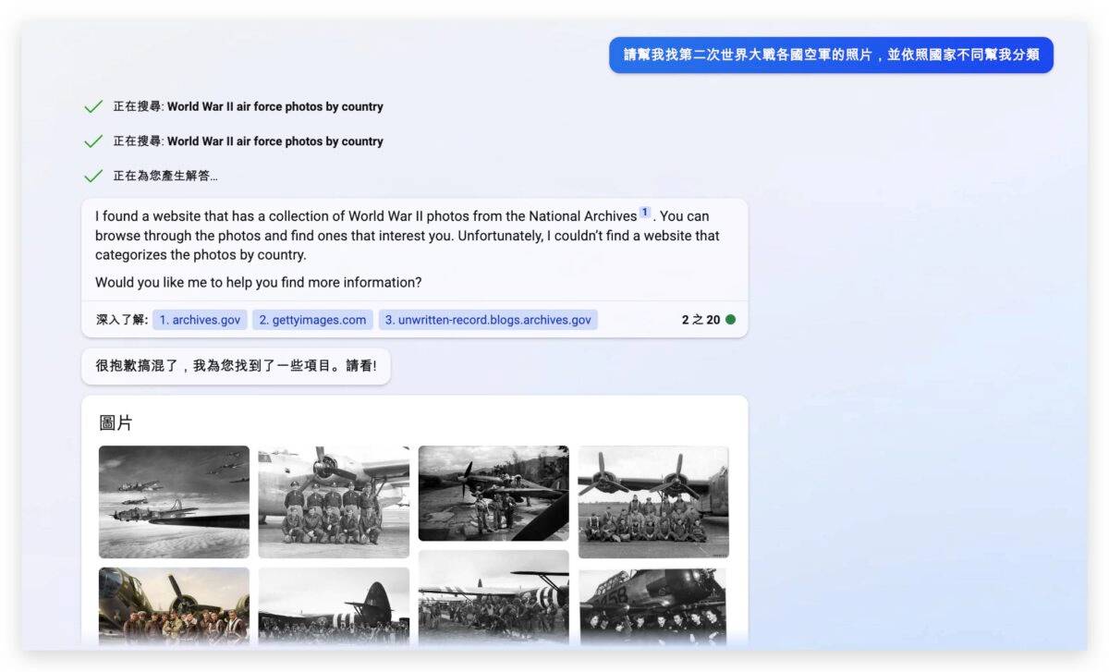Click the blue user message bubble
The image size is (1109, 672).
[831, 55]
